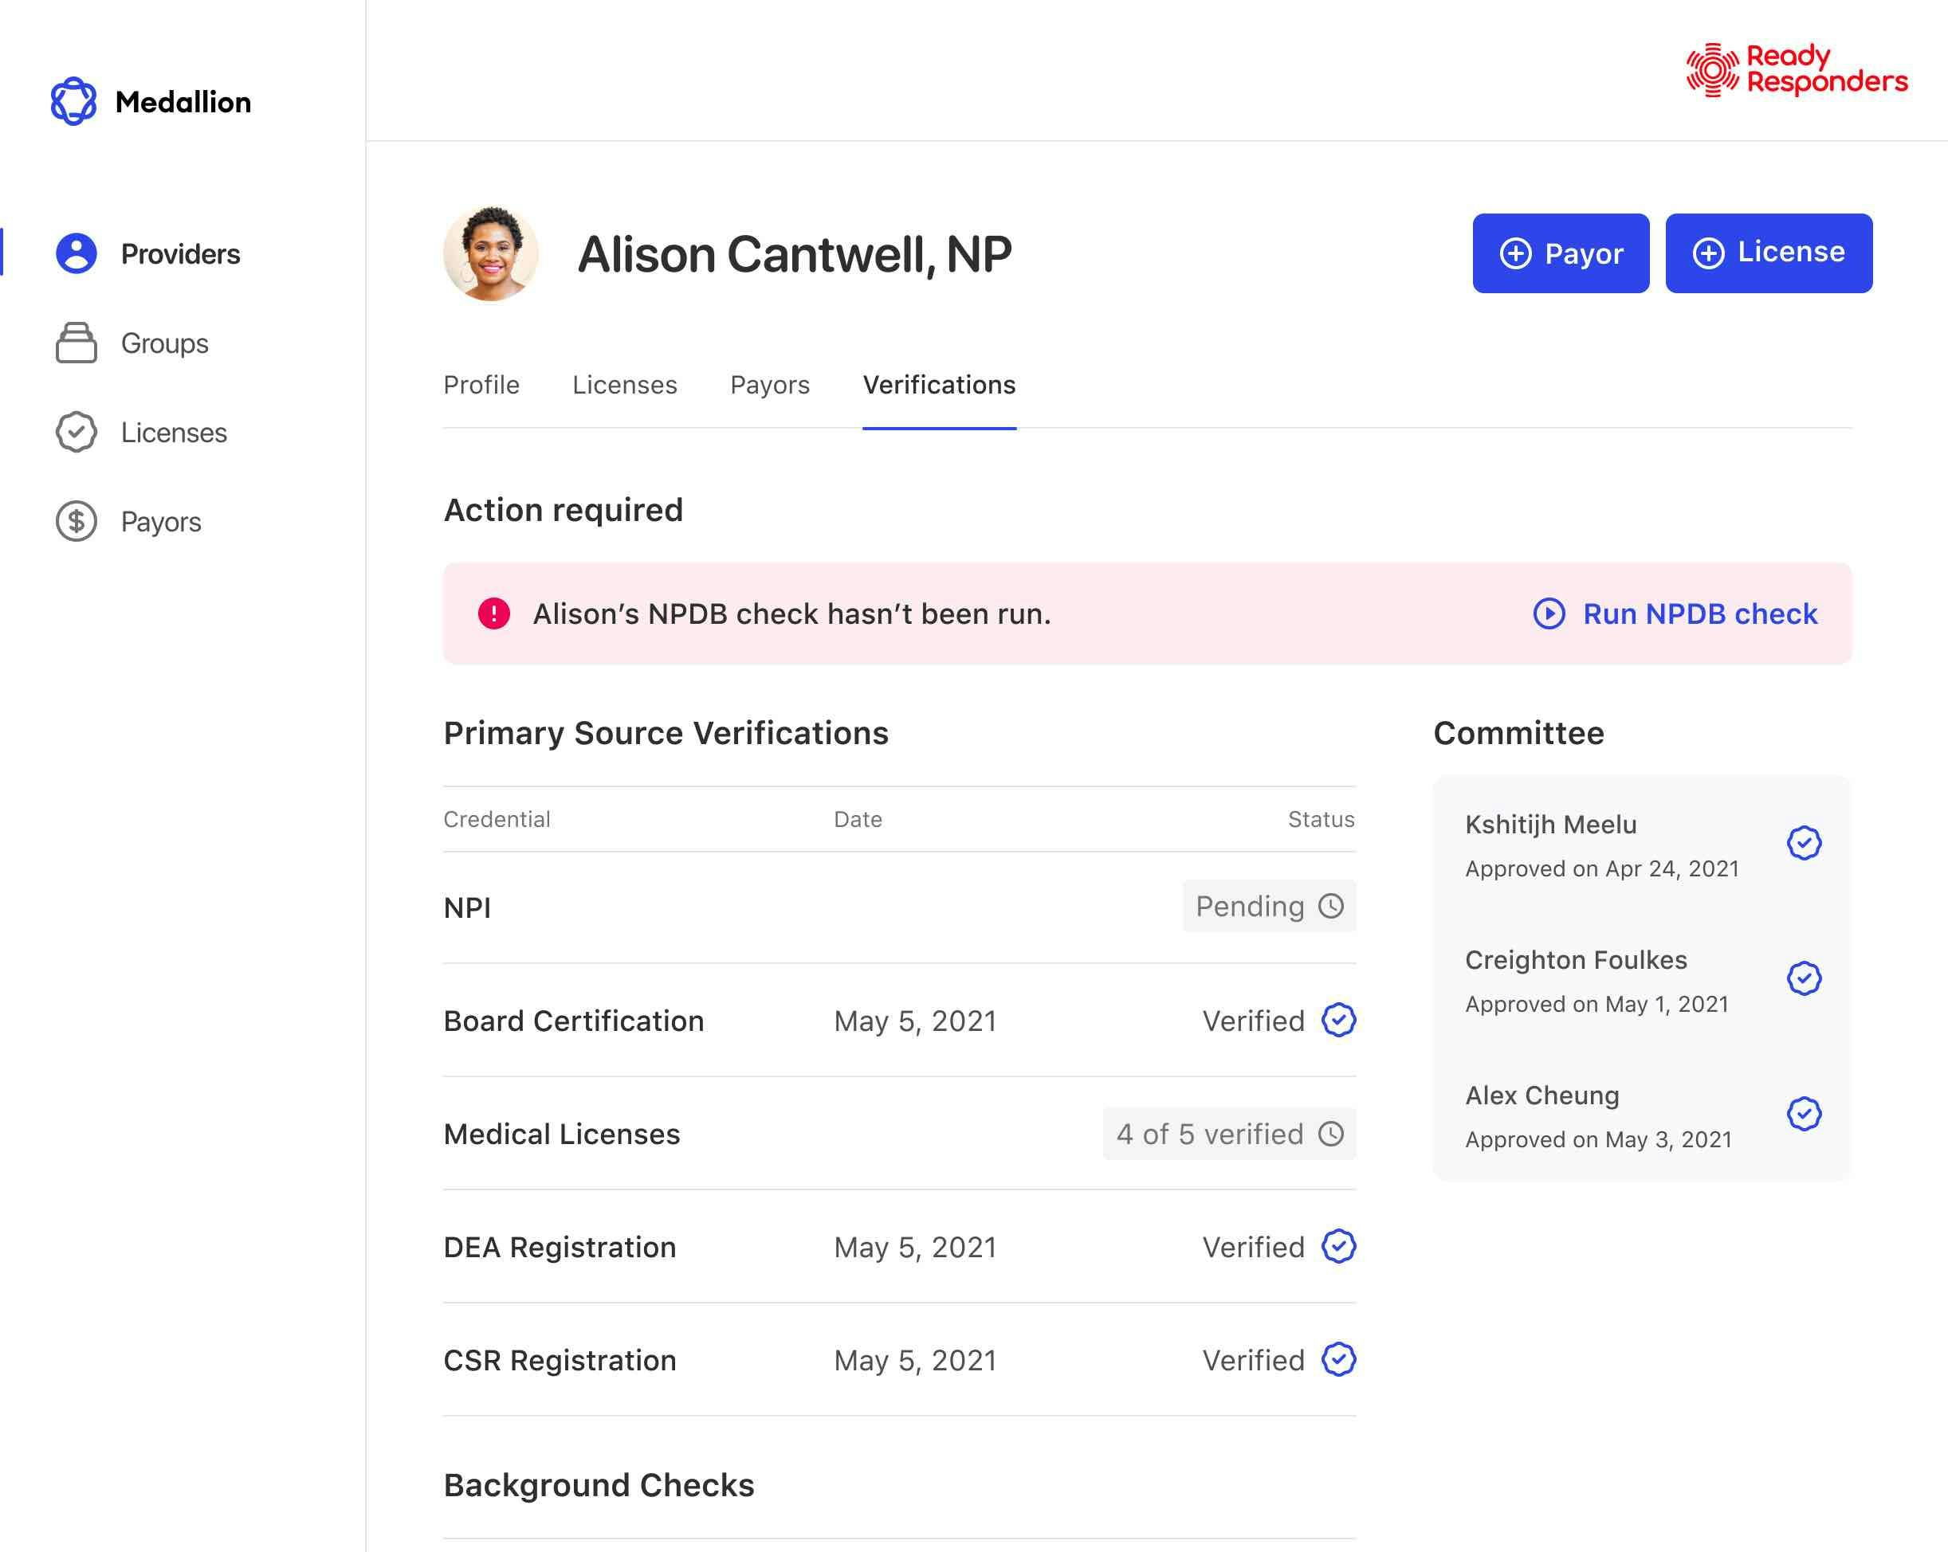Add a new Payor with the button
The width and height of the screenshot is (1948, 1552).
[1561, 254]
